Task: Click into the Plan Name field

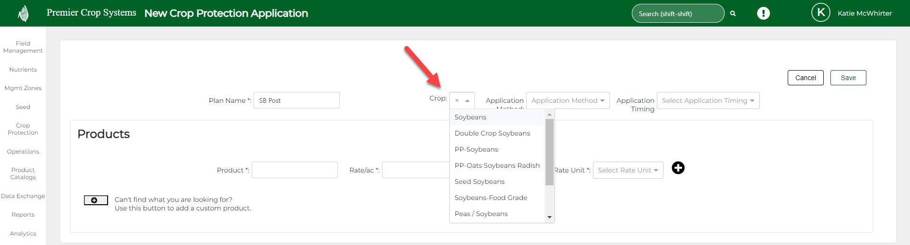Action: [x=296, y=100]
